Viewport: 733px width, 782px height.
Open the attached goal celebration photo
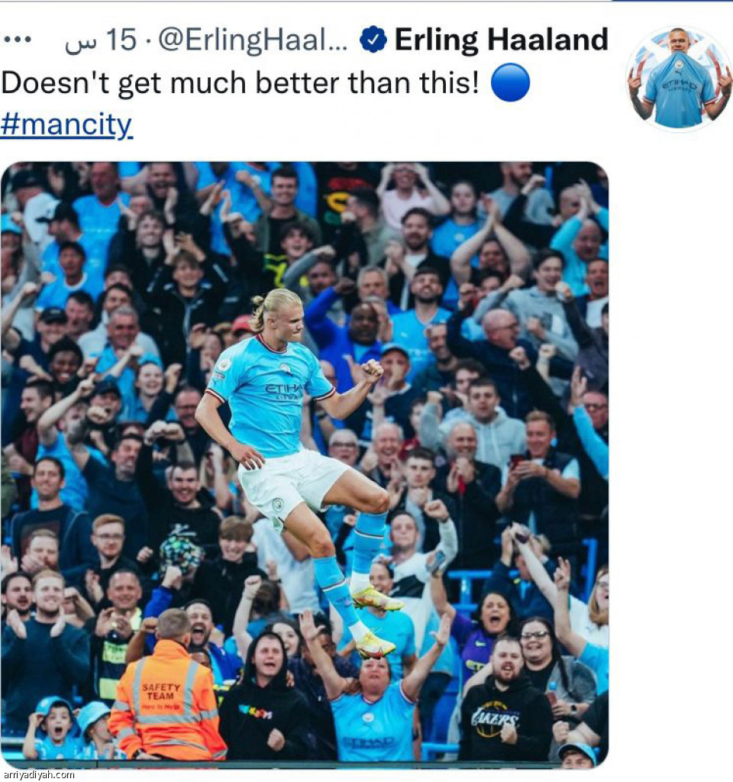tap(305, 465)
